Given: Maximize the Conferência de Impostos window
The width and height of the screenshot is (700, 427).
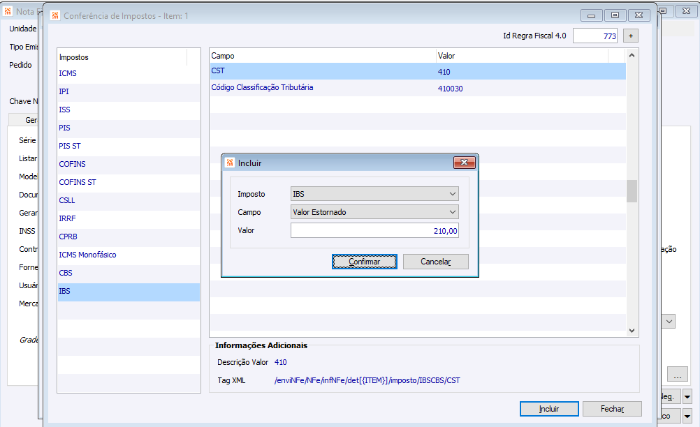Looking at the screenshot, I should (x=615, y=15).
